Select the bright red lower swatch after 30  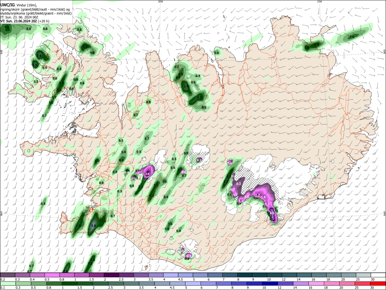[x=378, y=283]
